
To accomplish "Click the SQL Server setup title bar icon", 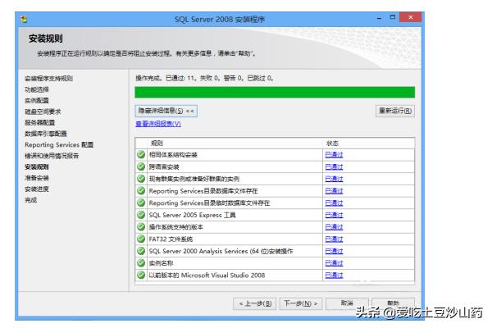I will coord(24,20).
